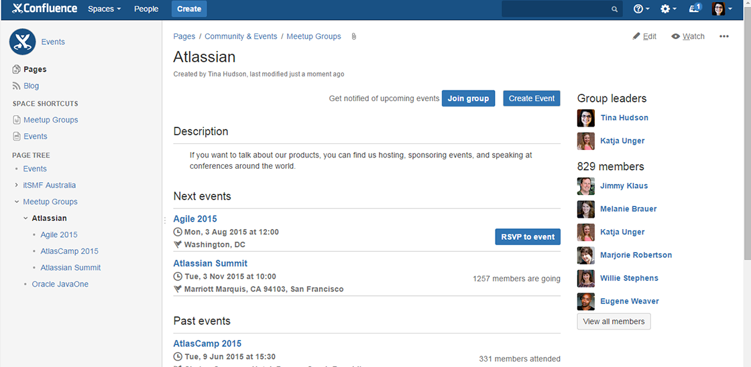Click the search magnifier icon

(x=614, y=9)
